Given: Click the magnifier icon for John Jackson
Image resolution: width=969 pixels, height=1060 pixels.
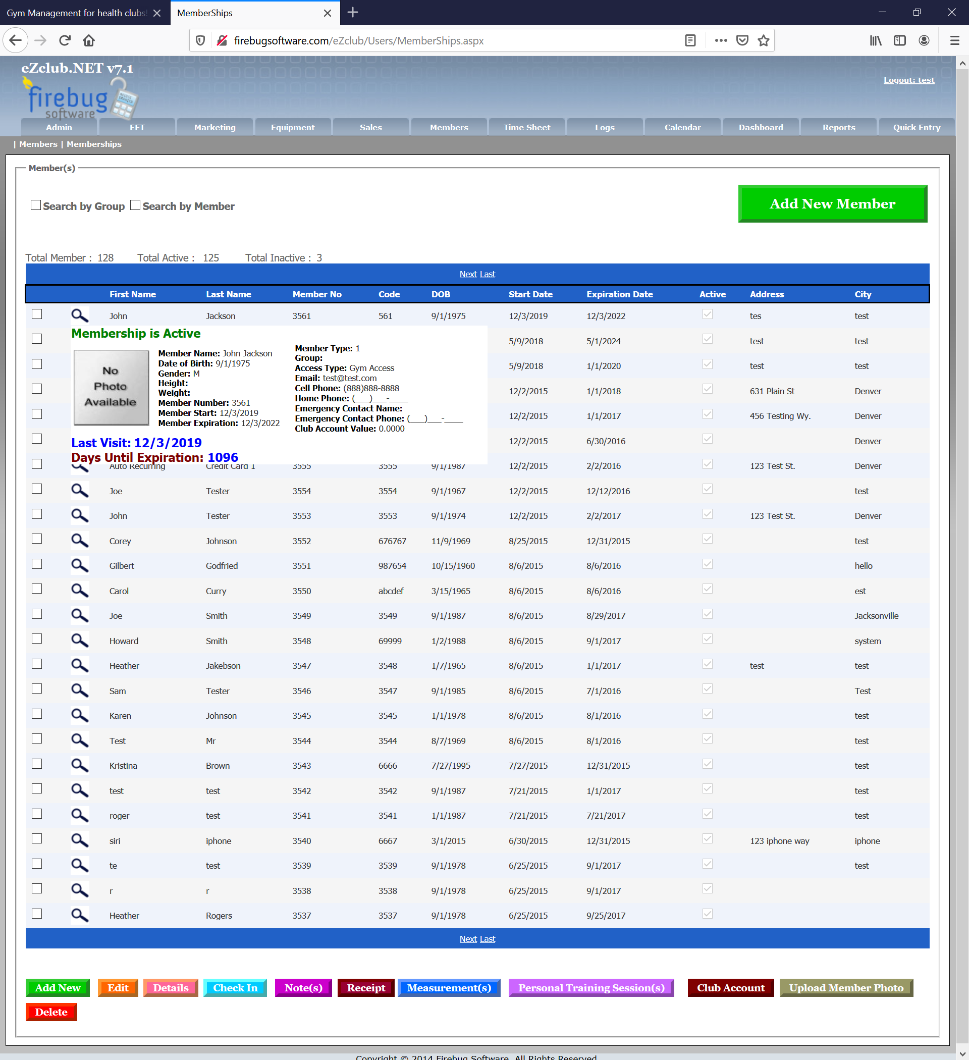Looking at the screenshot, I should coord(78,314).
